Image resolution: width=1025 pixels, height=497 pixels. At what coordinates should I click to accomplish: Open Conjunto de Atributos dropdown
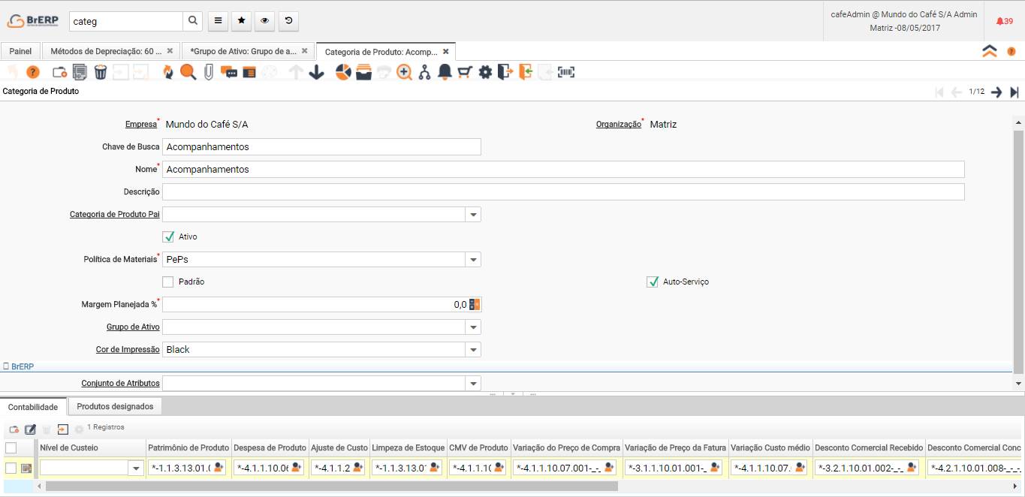[473, 384]
